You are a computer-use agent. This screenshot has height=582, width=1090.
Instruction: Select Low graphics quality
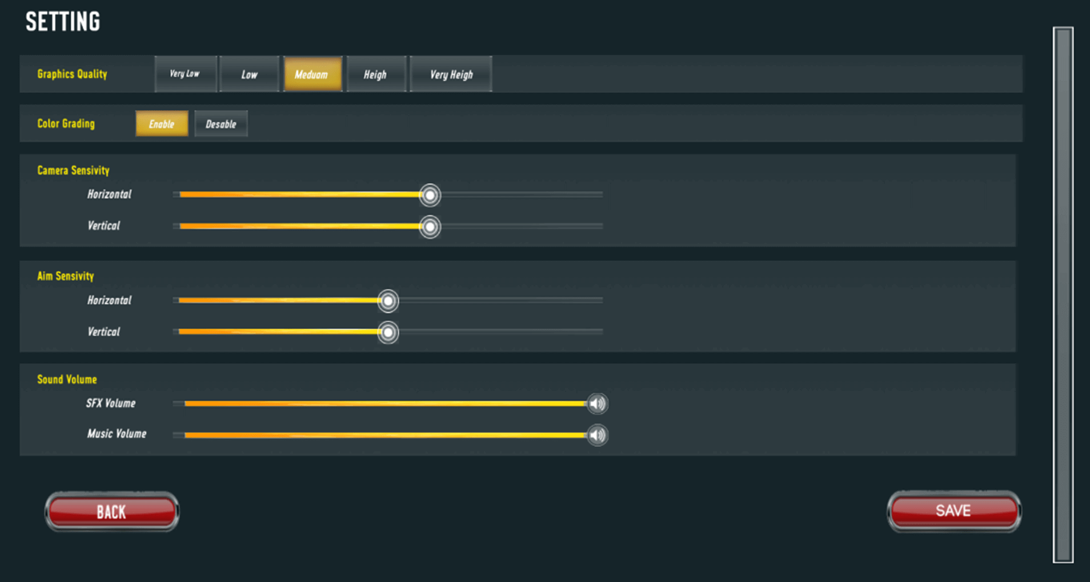pos(249,74)
